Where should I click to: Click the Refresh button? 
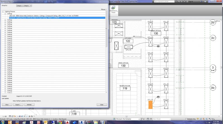pos(29,105)
